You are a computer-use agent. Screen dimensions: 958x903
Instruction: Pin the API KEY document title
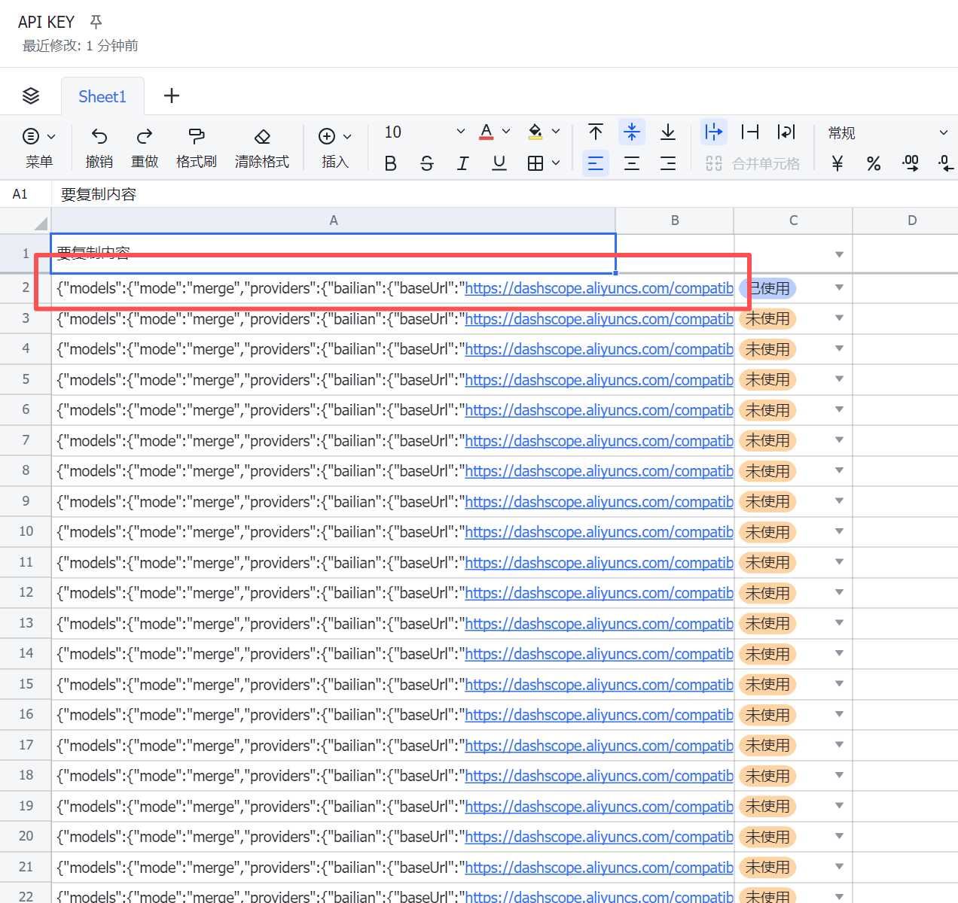coord(96,22)
